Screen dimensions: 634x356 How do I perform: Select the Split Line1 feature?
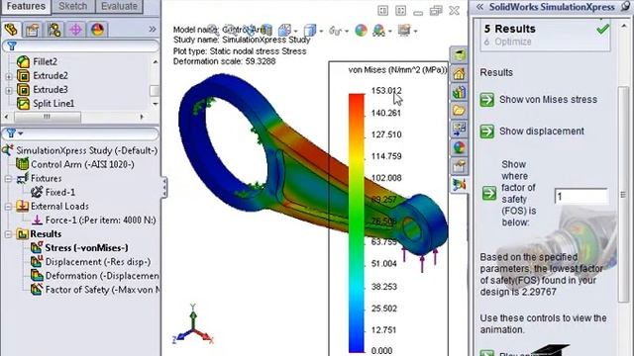point(53,104)
